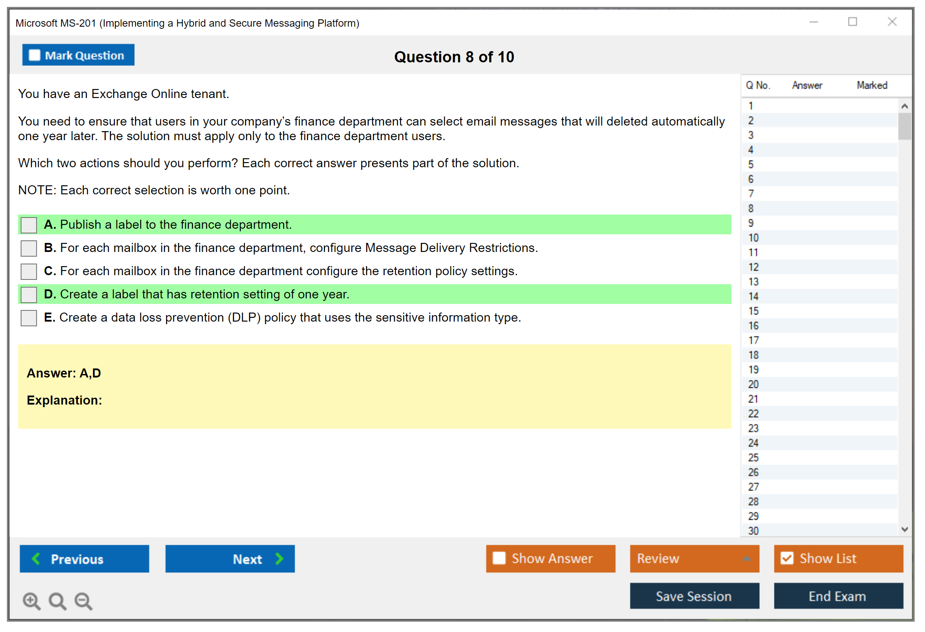Click the zoom out magnifier icon
The height and width of the screenshot is (632, 925).
(x=83, y=601)
